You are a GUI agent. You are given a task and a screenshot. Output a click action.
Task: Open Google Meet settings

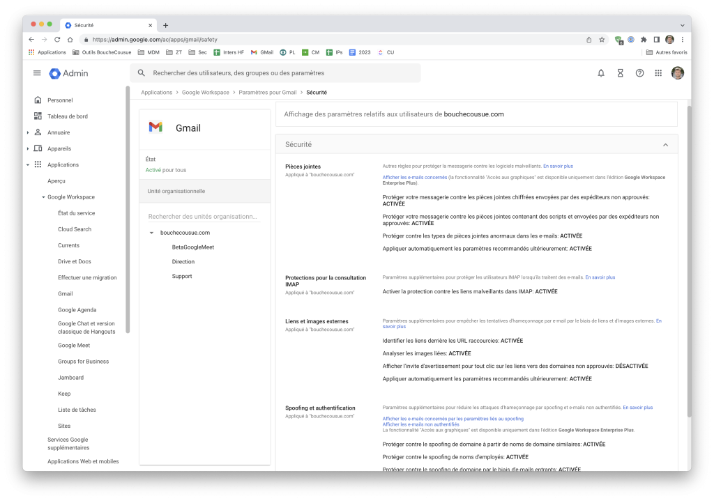pyautogui.click(x=74, y=346)
